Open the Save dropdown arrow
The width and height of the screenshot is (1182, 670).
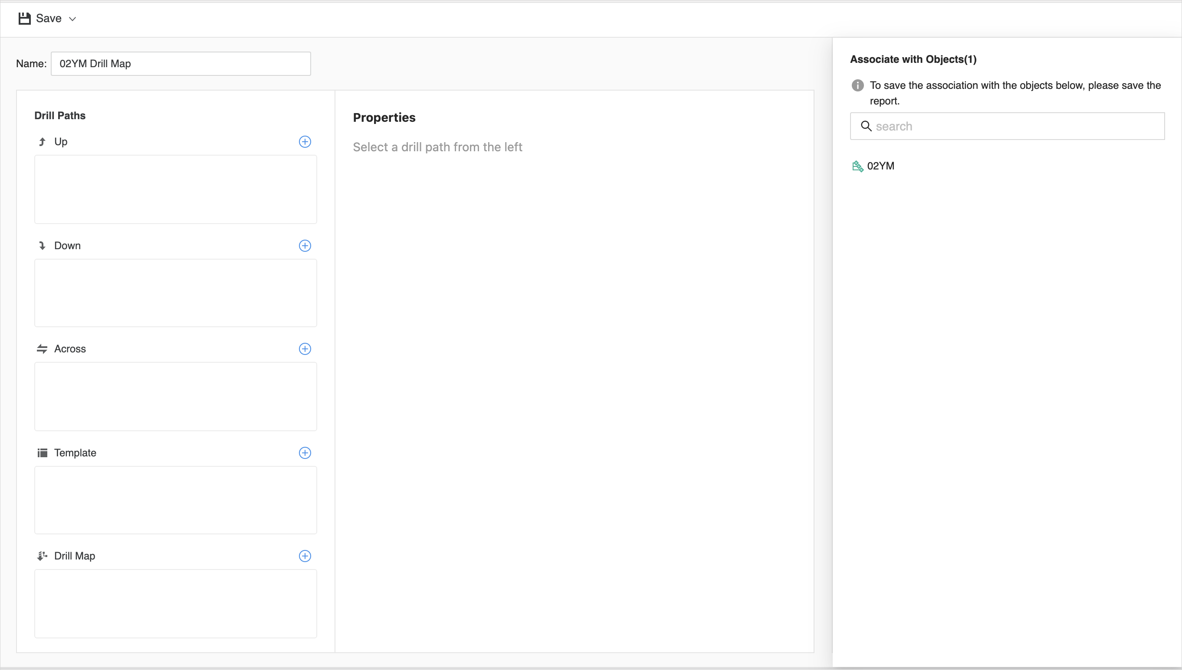pyautogui.click(x=72, y=19)
